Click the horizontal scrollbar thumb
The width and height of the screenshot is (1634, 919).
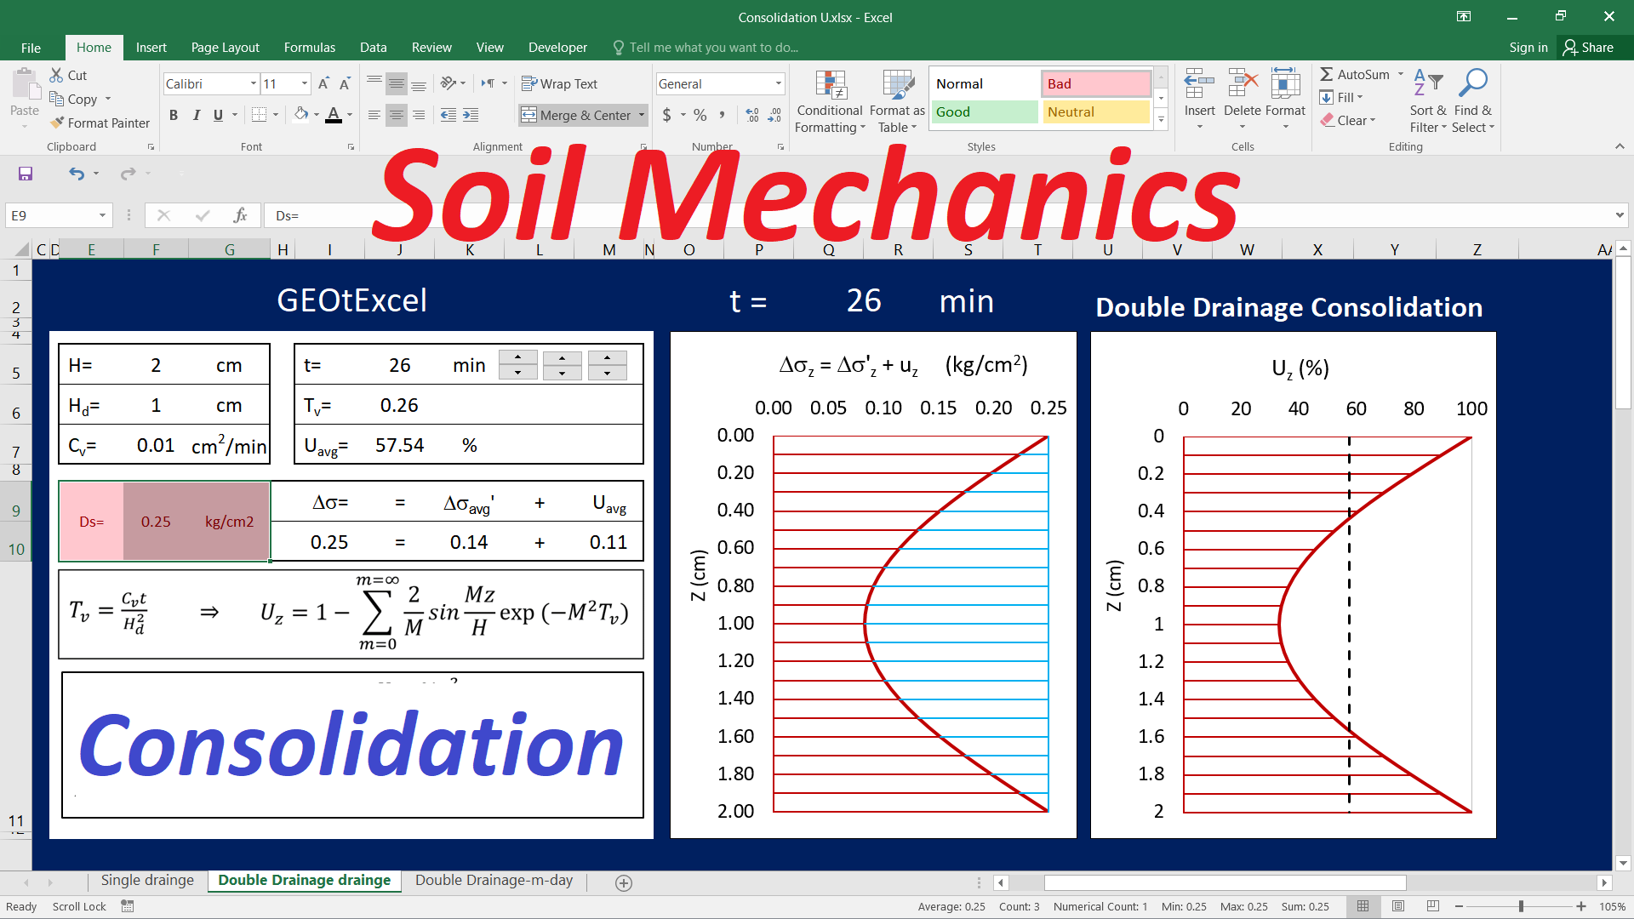1225,883
